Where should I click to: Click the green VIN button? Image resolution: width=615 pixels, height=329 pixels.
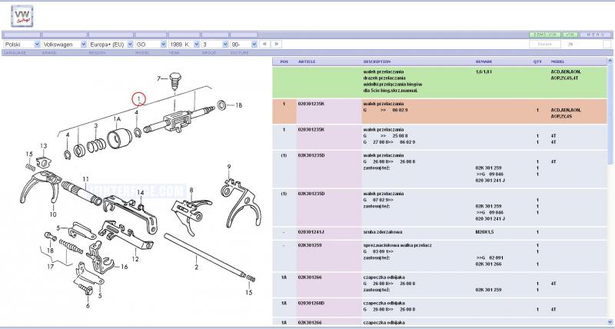point(570,35)
